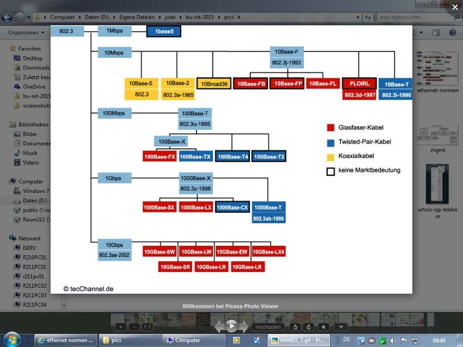463x347 pixels.
Task: Open the address bar history dropdown
Action: pos(358,17)
